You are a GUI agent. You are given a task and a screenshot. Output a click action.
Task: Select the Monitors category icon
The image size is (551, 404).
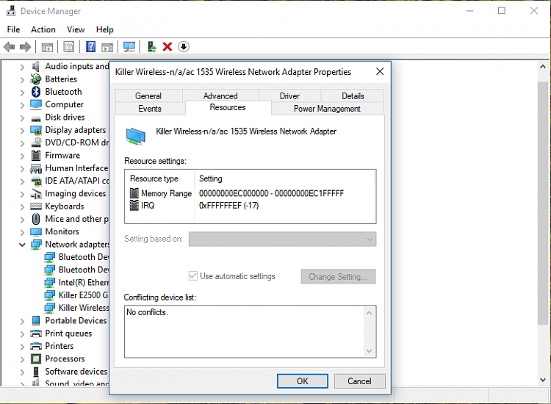[36, 231]
